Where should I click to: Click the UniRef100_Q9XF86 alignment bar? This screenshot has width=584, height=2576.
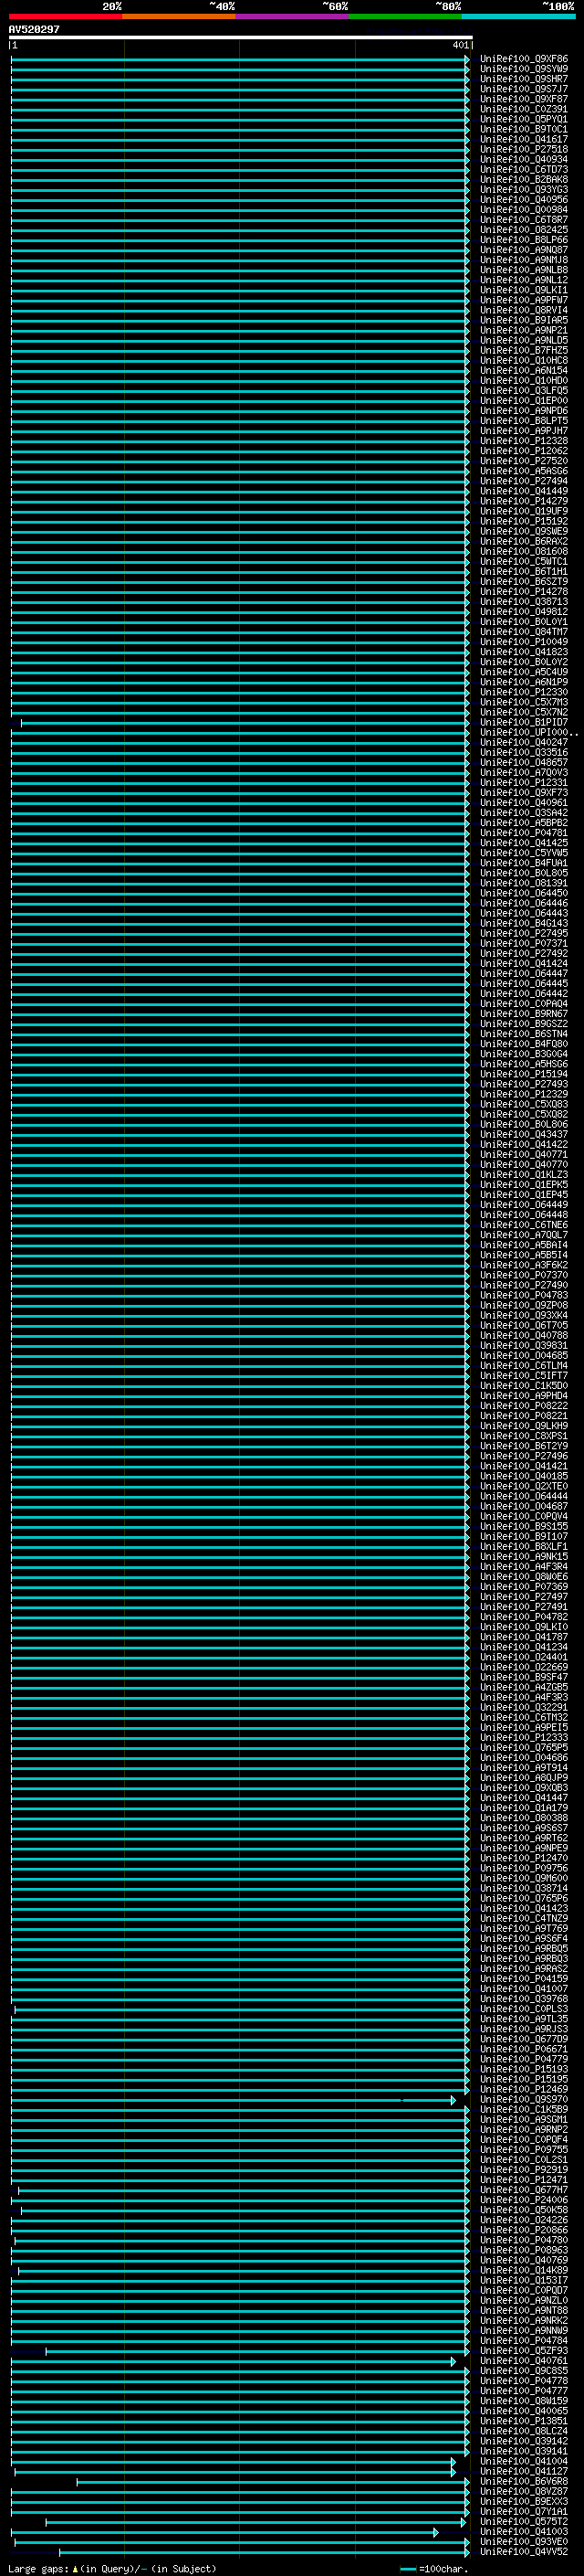click(240, 59)
